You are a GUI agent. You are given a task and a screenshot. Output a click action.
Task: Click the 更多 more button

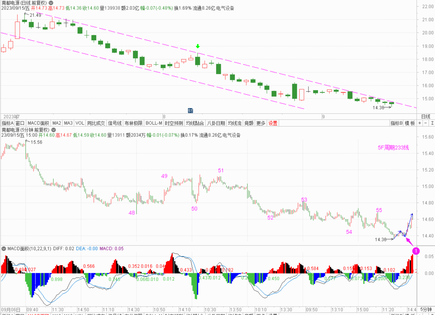click(261, 123)
